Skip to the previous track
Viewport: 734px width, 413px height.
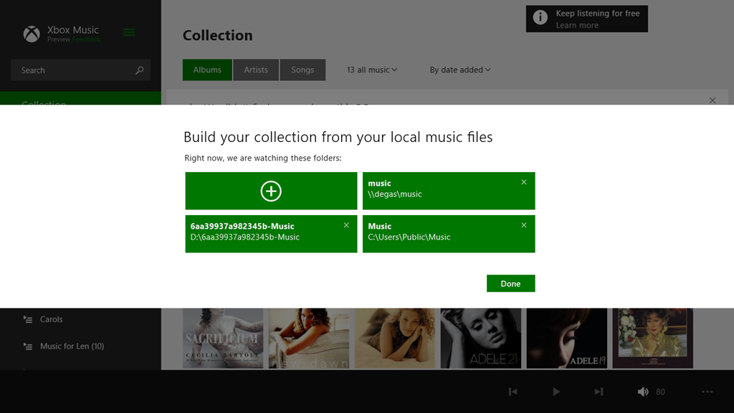coord(513,391)
